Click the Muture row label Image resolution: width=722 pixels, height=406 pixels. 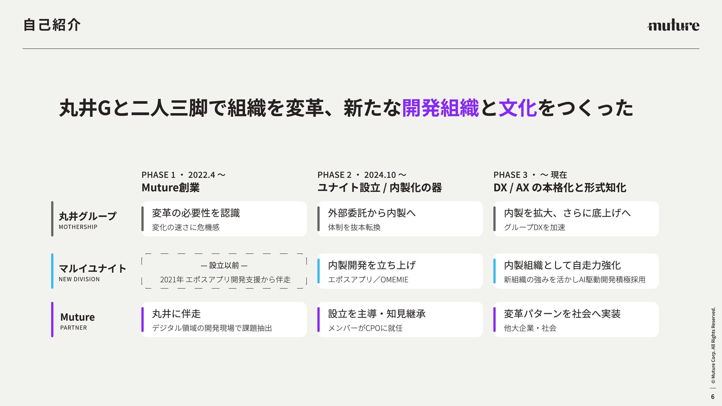(x=77, y=317)
